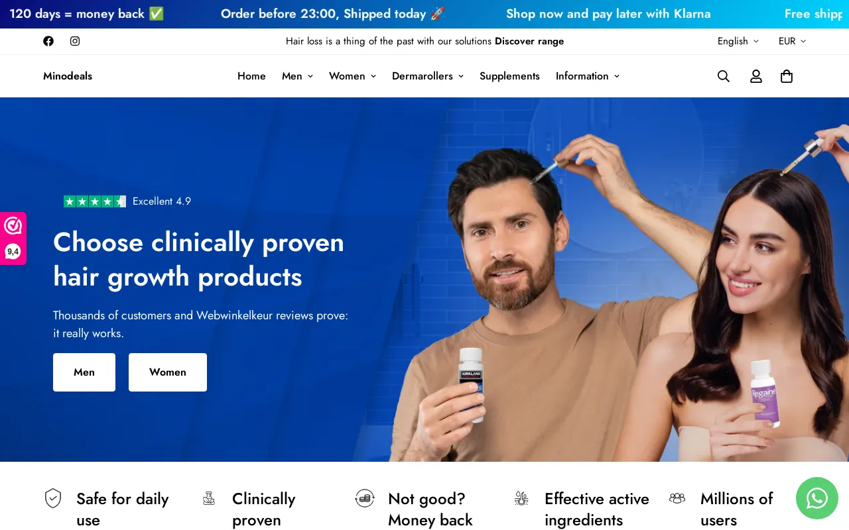Click the pink Webwinkelkeur 9,4 badge
The width and height of the screenshot is (849, 530).
coord(13,238)
